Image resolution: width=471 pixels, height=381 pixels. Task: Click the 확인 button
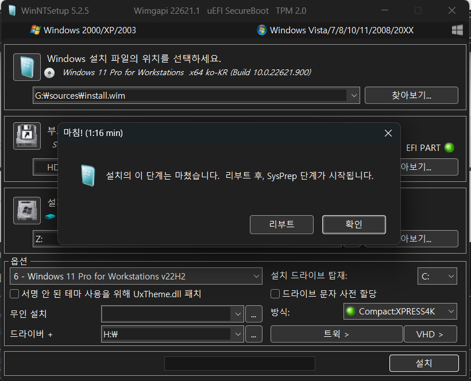point(354,225)
